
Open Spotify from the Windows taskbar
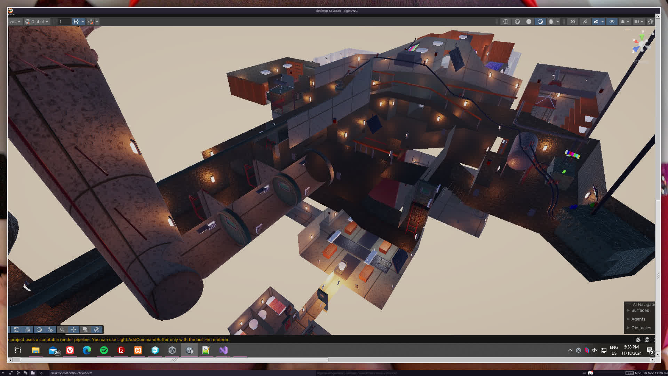(104, 350)
